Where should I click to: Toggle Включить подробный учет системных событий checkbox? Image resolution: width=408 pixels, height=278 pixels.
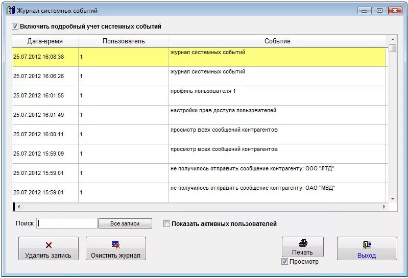click(x=15, y=26)
